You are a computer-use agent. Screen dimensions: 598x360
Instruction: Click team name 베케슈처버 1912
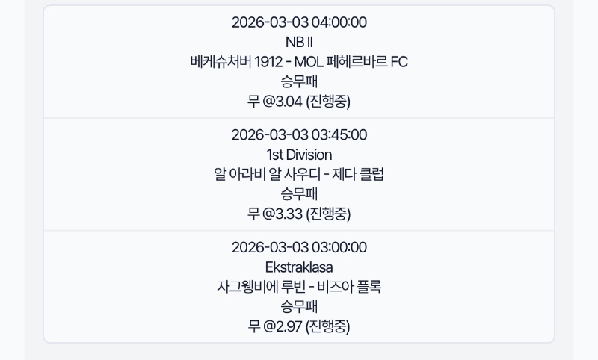coord(236,62)
